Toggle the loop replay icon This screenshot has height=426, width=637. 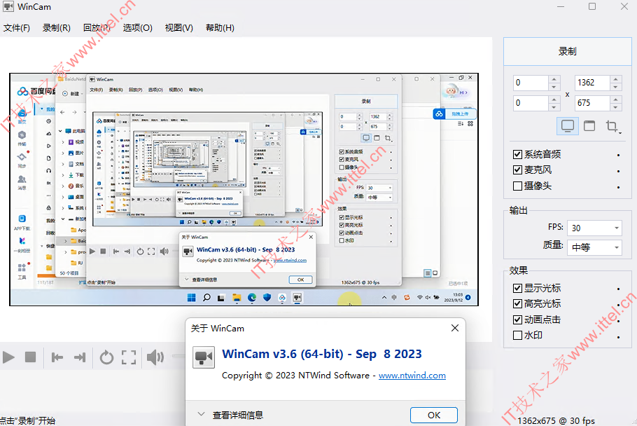pos(106,357)
